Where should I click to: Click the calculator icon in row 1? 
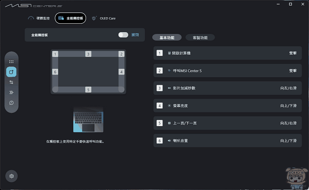click(x=169, y=53)
